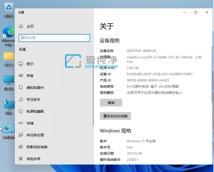Click the 复制 button under device specs
Viewport: 214px width, 172px height.
[x=111, y=103]
